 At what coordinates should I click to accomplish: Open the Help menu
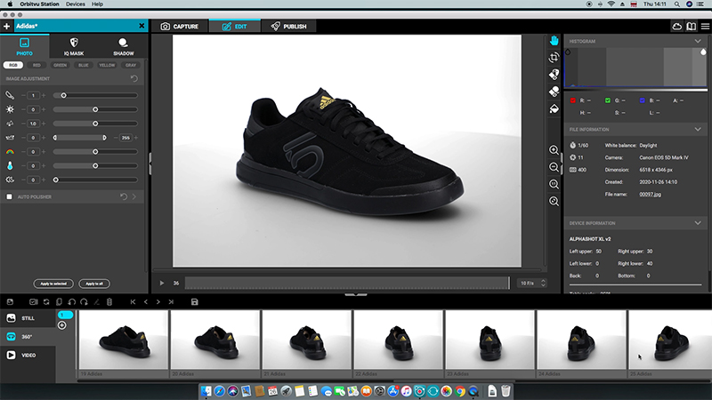(x=97, y=4)
